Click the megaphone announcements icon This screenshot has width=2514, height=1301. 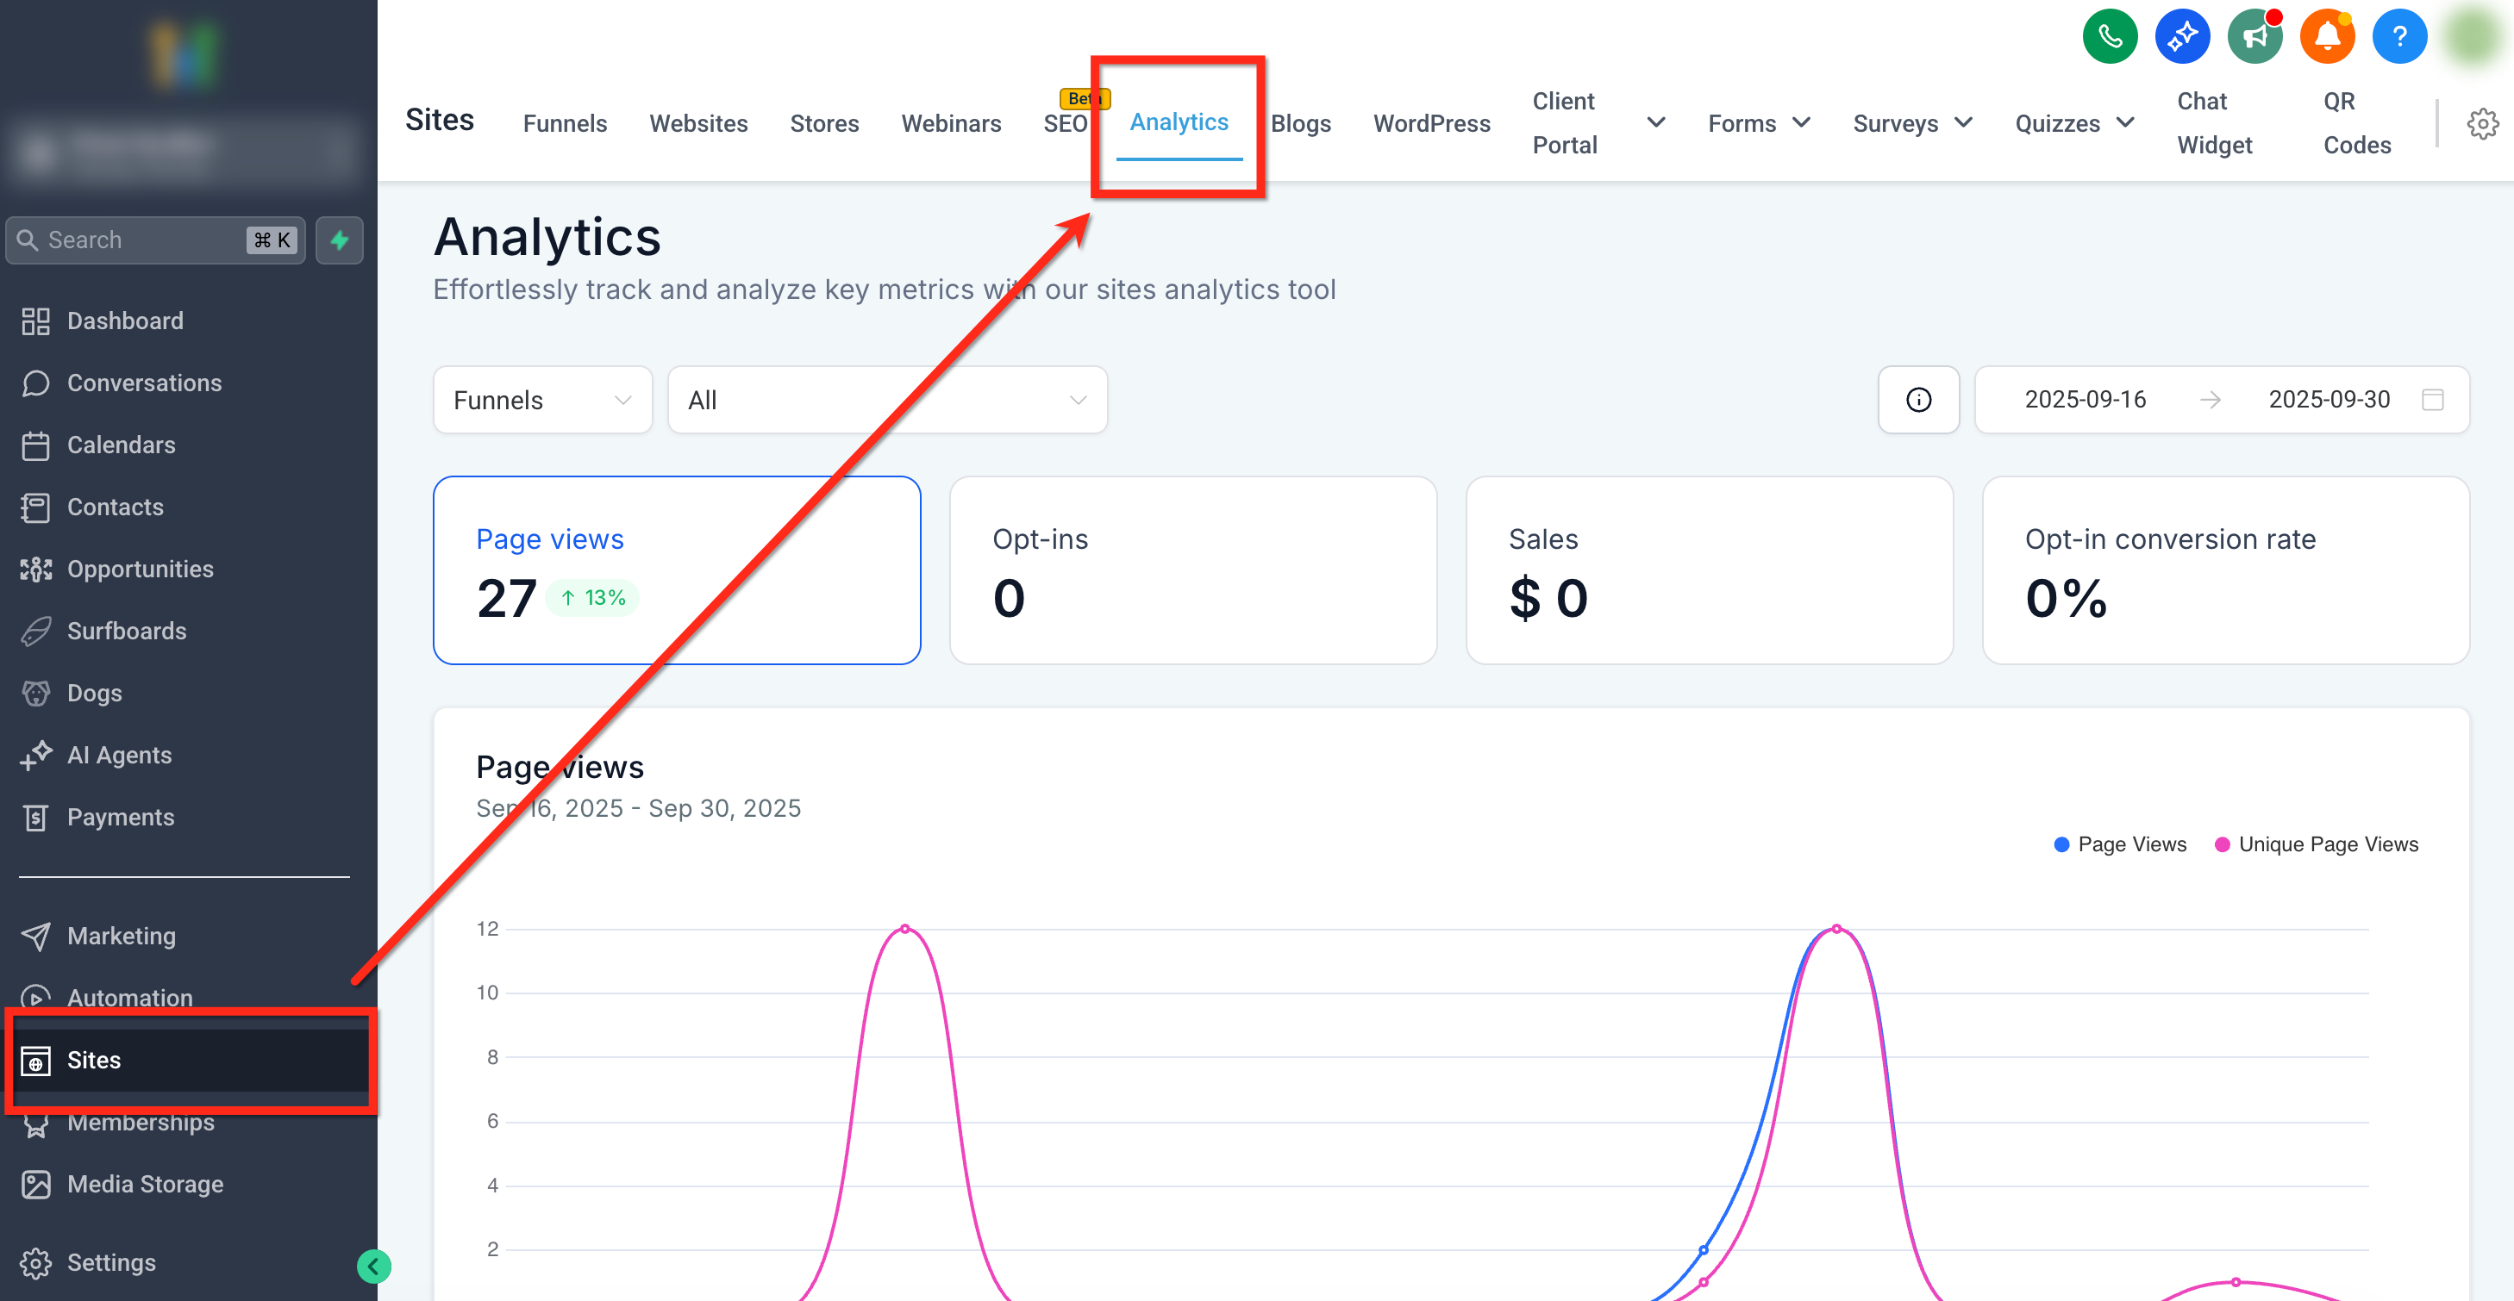click(2254, 37)
